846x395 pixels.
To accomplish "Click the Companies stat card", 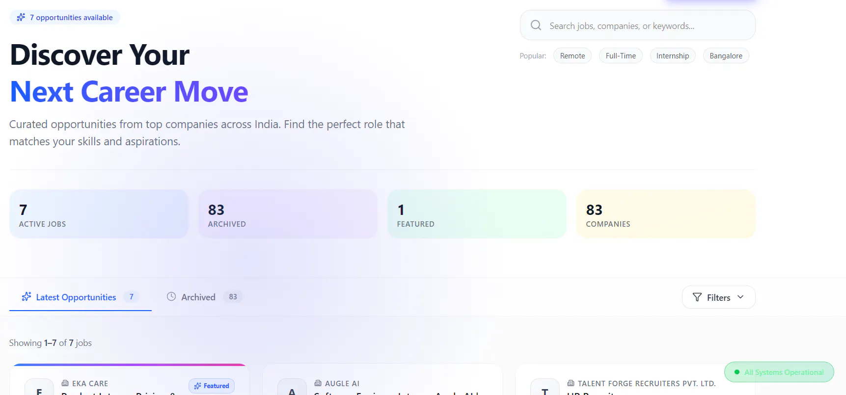I will (x=666, y=214).
